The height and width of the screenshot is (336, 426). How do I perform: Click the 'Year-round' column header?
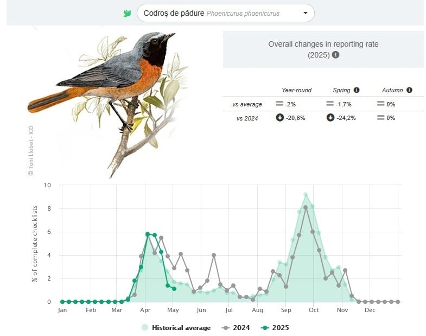tap(296, 90)
